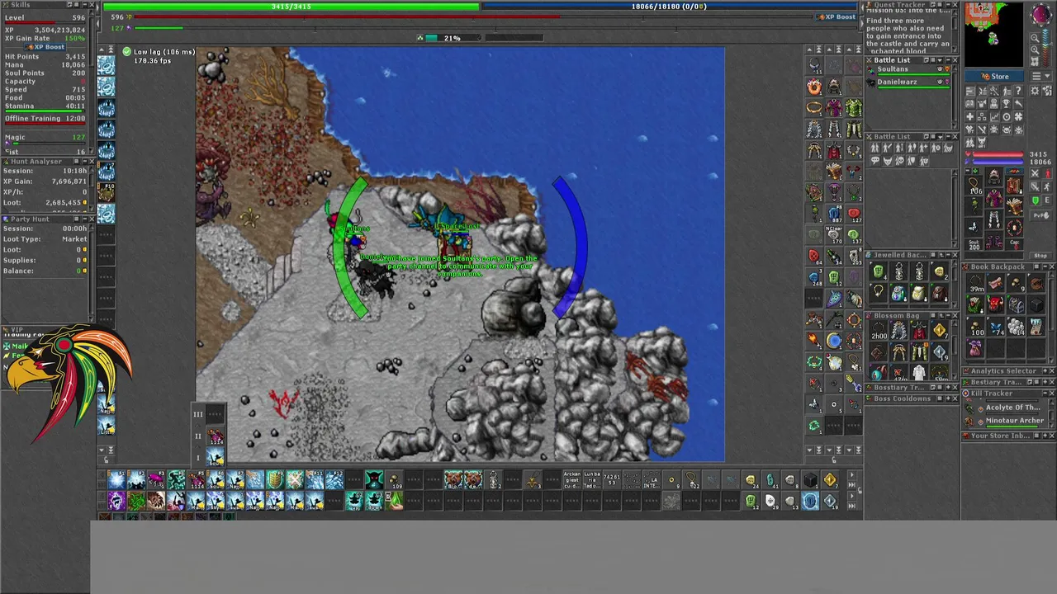Open the plus-cross icon in sidebar grid
Image resolution: width=1057 pixels, height=594 pixels.
970,117
